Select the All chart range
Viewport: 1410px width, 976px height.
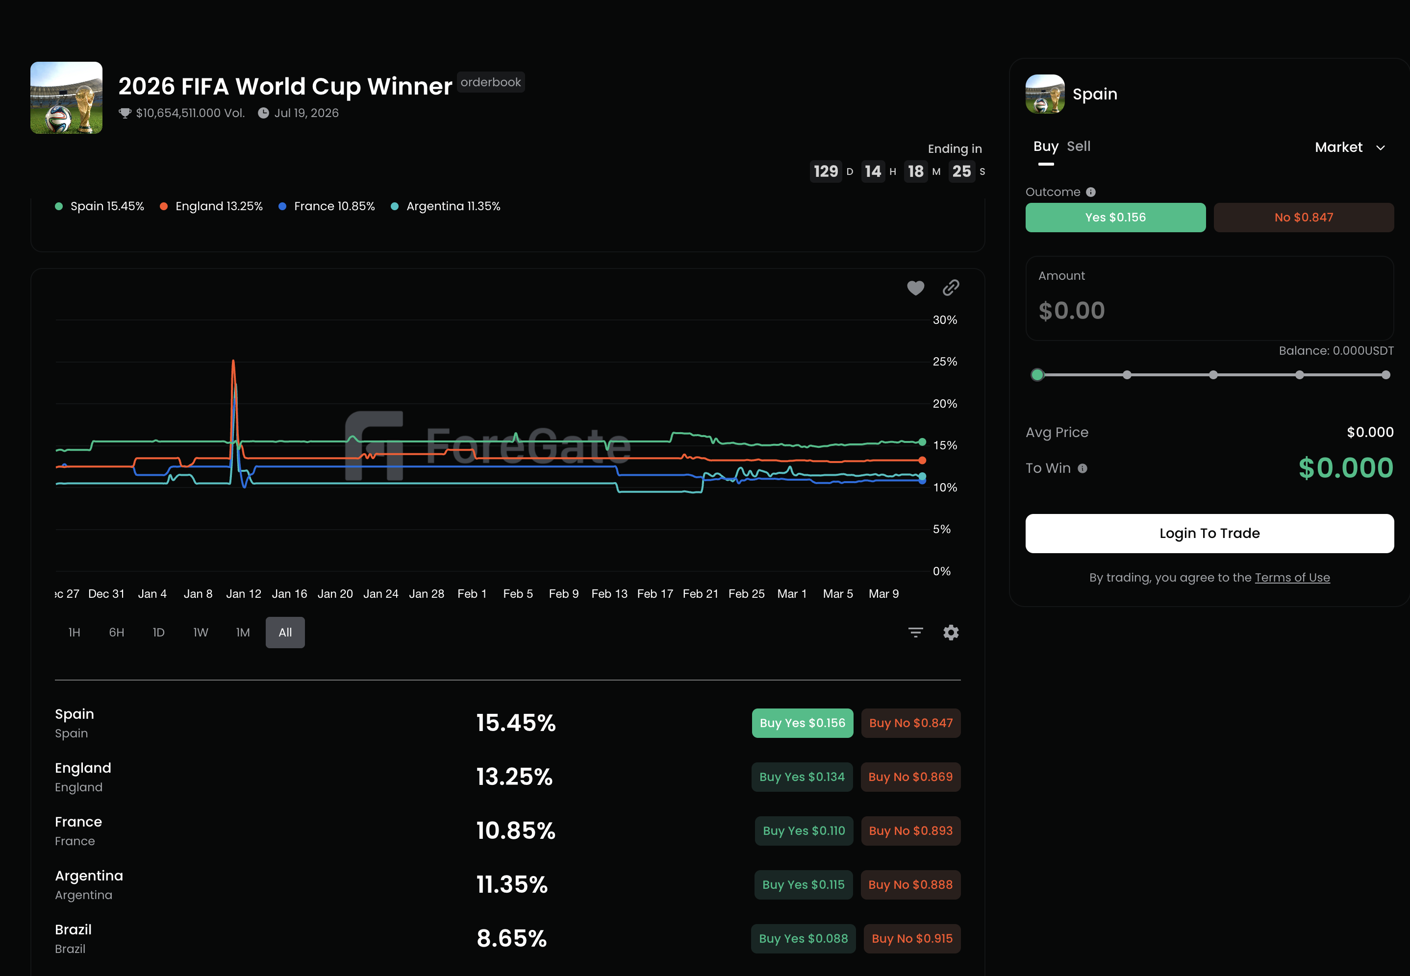(285, 633)
